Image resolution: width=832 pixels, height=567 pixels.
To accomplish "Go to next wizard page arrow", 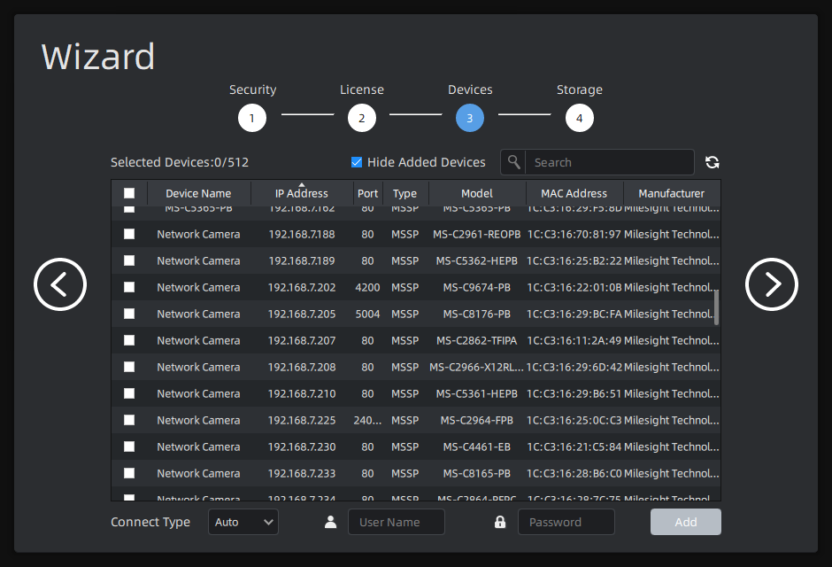I will point(772,284).
